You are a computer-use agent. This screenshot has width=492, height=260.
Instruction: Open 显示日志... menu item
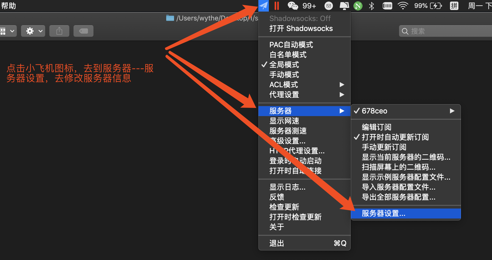305,187
